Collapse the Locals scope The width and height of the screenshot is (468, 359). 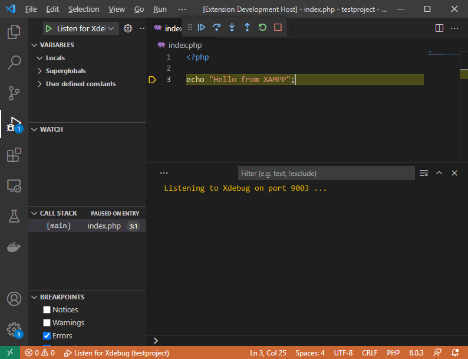(x=39, y=58)
